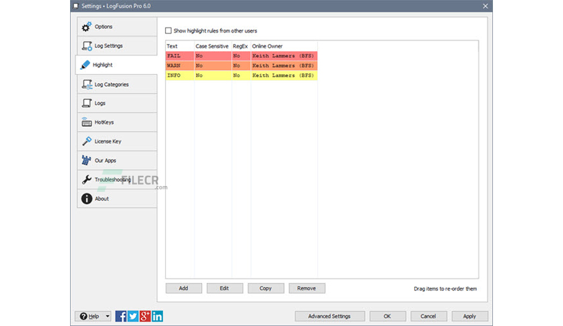The height and width of the screenshot is (326, 563).
Task: Switch to the Options tab
Action: [x=117, y=27]
